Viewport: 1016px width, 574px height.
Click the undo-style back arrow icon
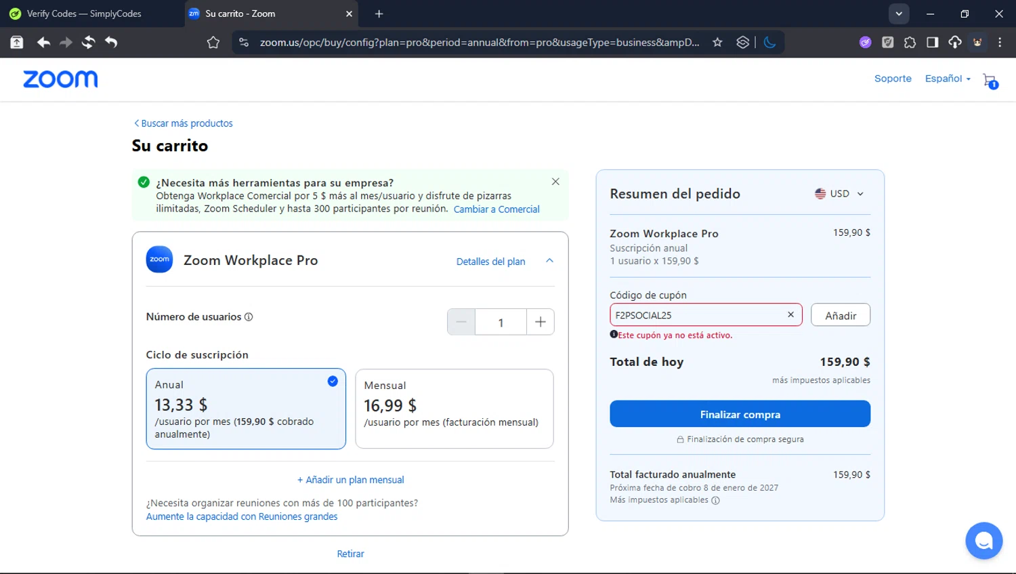pos(111,42)
